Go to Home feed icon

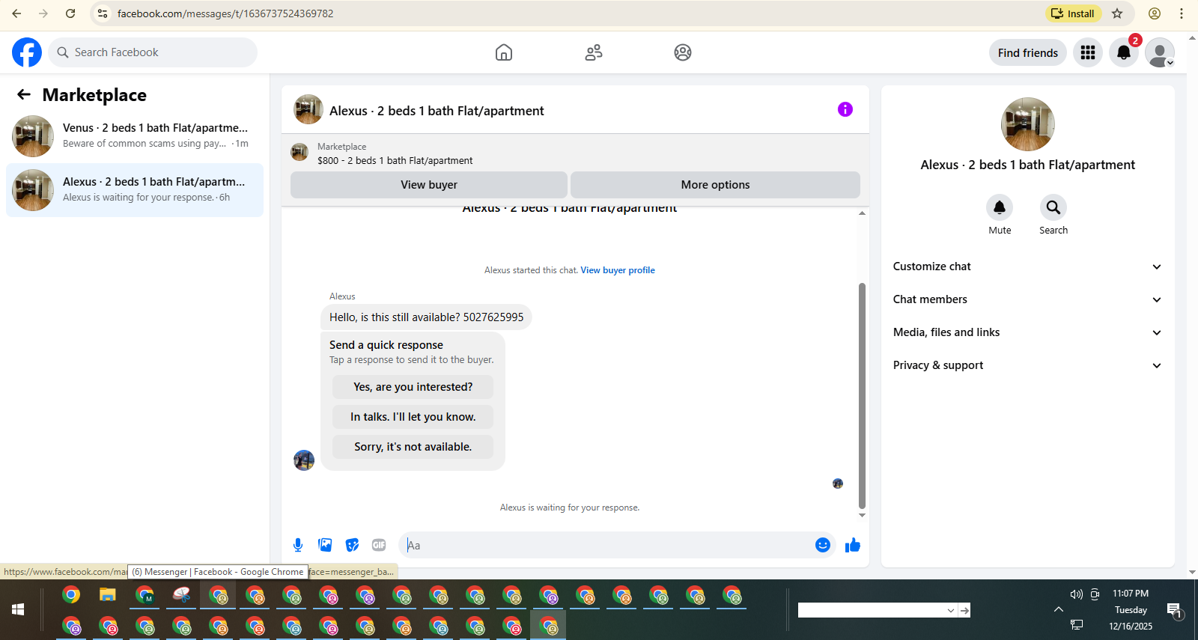[504, 52]
